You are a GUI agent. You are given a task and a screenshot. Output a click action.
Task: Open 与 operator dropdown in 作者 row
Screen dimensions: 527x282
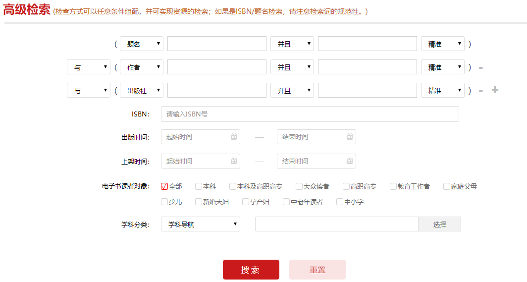point(88,67)
